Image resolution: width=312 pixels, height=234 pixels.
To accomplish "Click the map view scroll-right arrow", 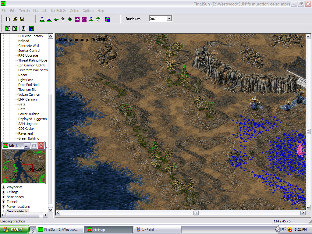I will pos(303,213).
